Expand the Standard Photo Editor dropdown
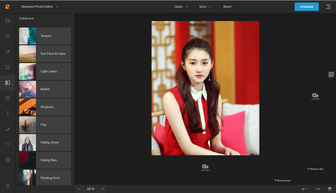336x193 pixels. pos(40,7)
